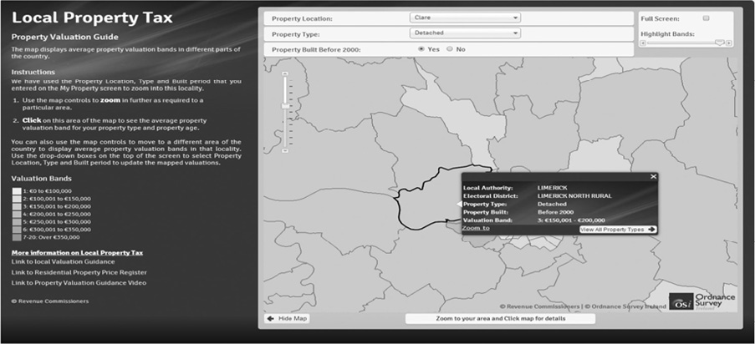
Task: Click the map zoom slider handle
Action: (x=285, y=106)
